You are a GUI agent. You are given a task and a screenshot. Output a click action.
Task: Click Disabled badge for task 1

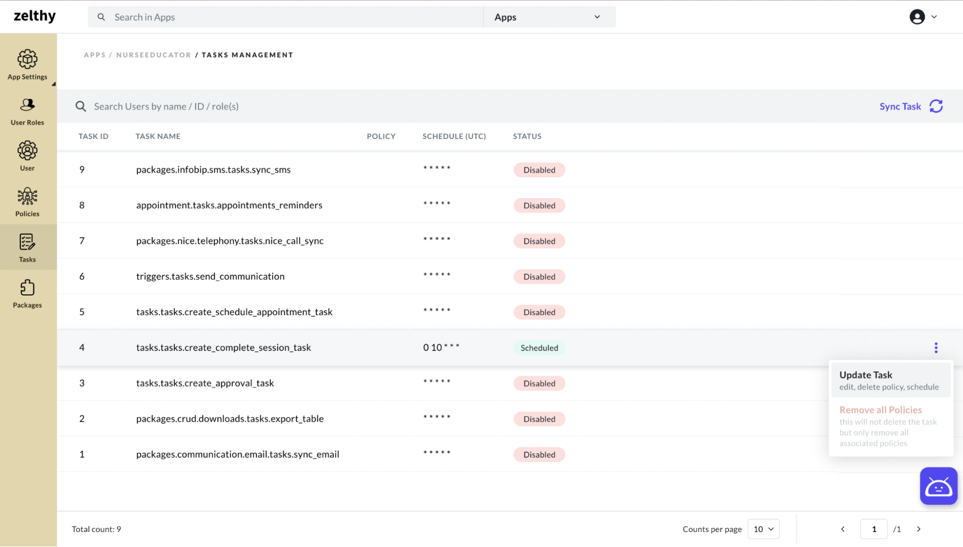(539, 455)
